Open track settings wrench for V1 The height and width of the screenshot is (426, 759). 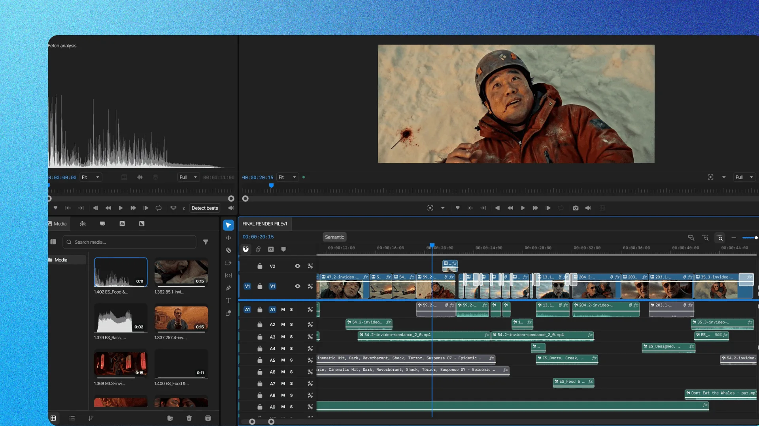click(x=310, y=286)
